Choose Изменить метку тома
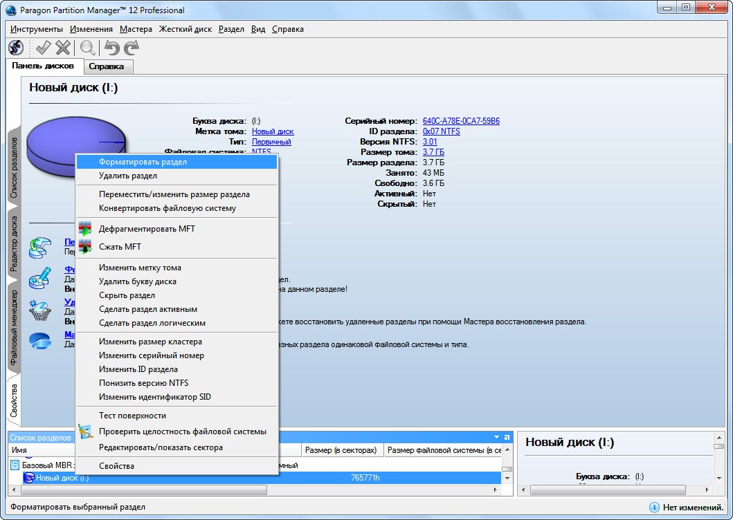733x520 pixels. (177, 268)
